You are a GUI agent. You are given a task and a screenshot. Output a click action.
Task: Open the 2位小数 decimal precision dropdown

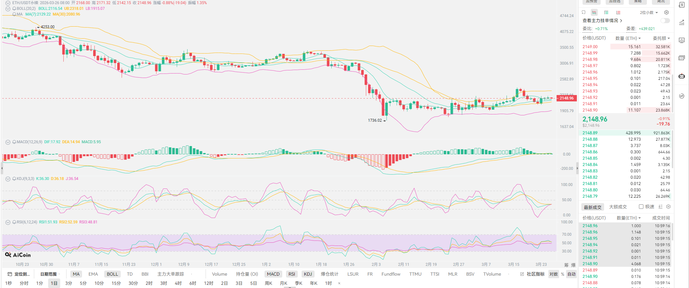(x=648, y=13)
